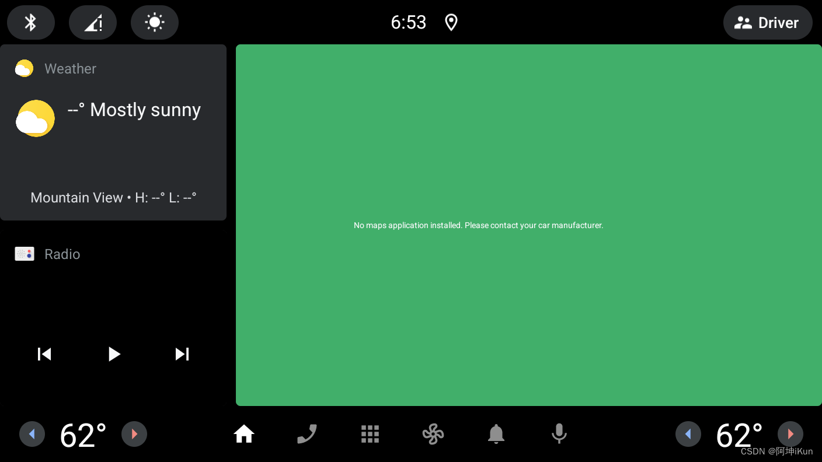Screen dimensions: 822x462
Task: Start radio playback with play button
Action: 114,354
